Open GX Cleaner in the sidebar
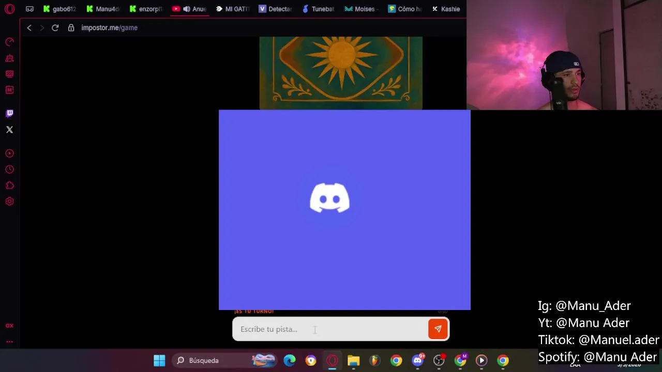The image size is (662, 372). tap(9, 58)
